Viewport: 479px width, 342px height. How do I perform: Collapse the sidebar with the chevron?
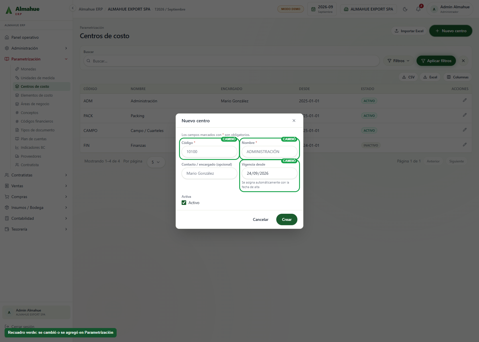[73, 8]
